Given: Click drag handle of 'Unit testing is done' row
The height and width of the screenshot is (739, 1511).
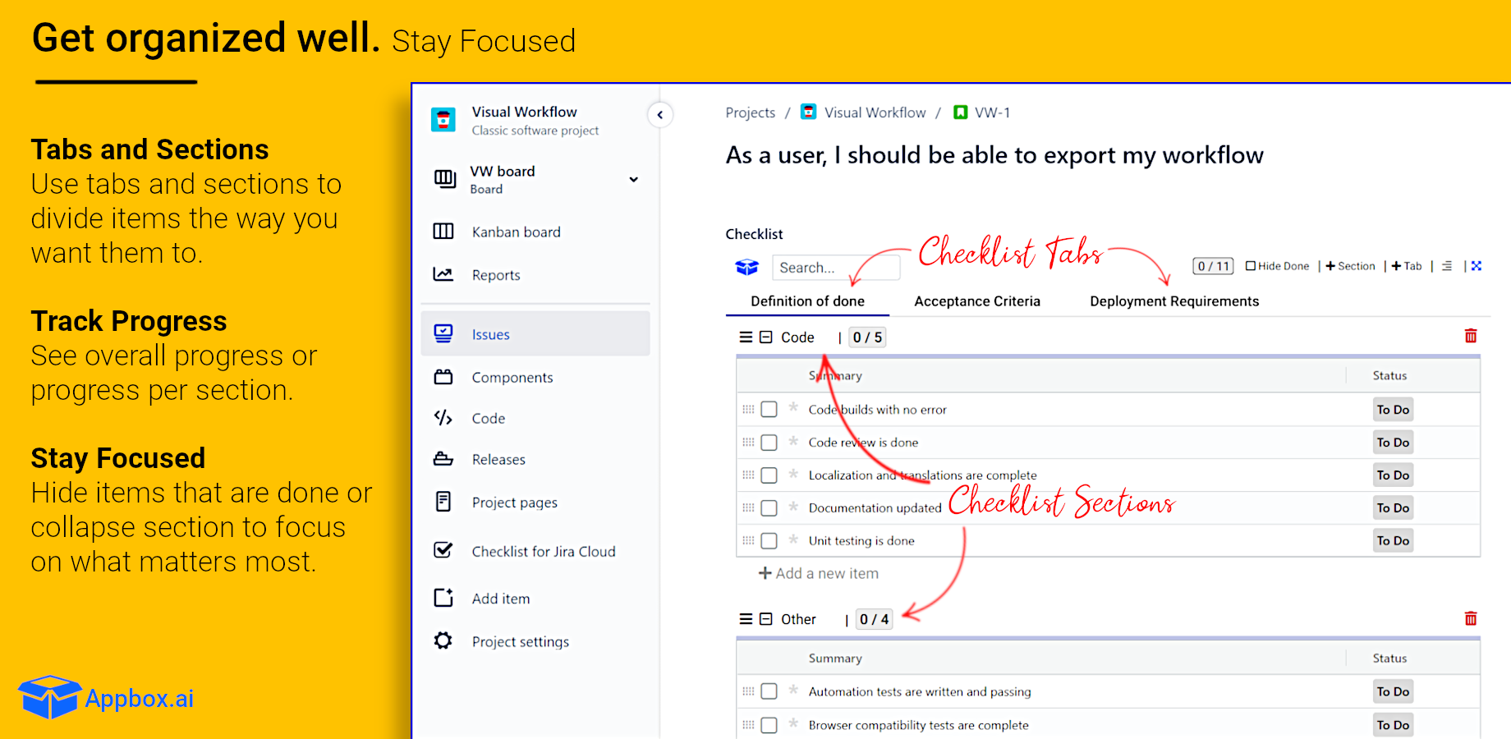Looking at the screenshot, I should [748, 540].
